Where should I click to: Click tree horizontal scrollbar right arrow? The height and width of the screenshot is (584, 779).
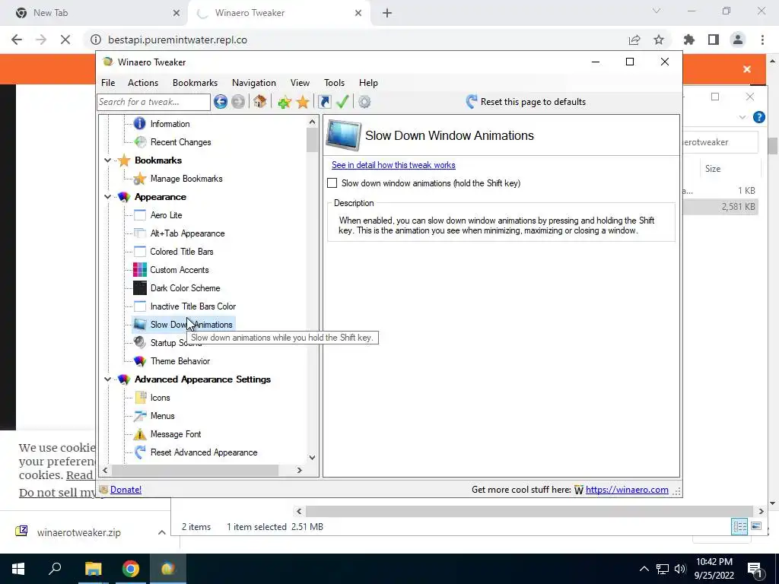pos(300,470)
